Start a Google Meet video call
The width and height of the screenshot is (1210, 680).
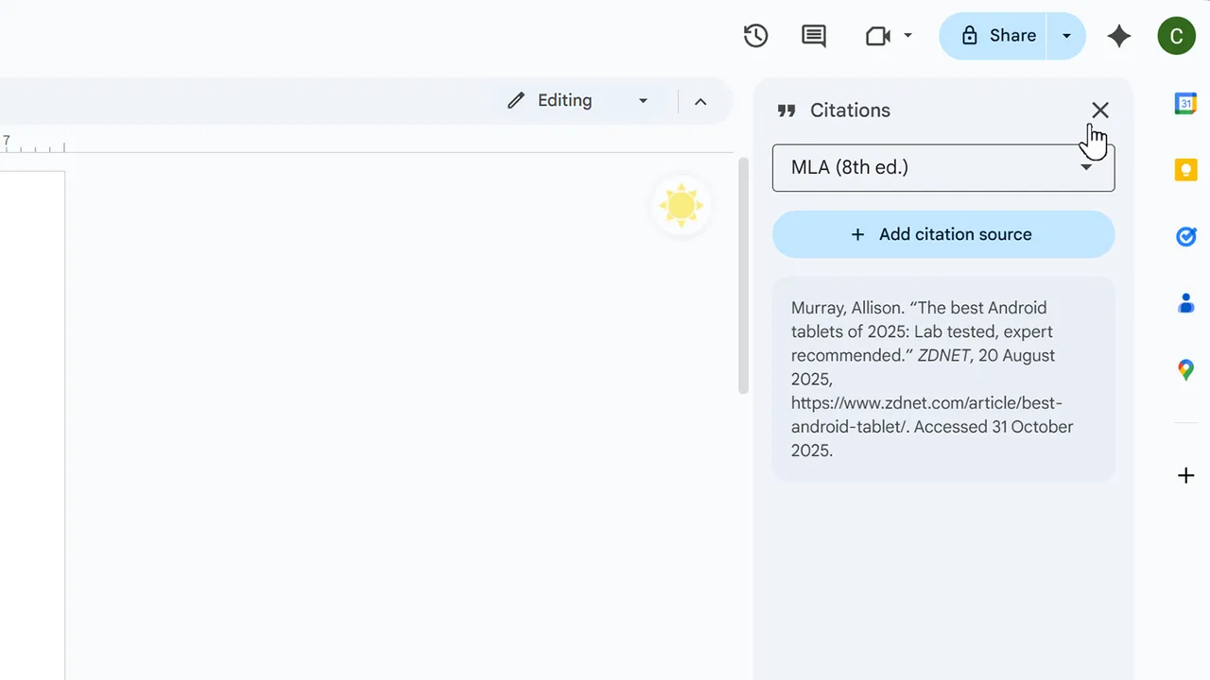click(877, 35)
